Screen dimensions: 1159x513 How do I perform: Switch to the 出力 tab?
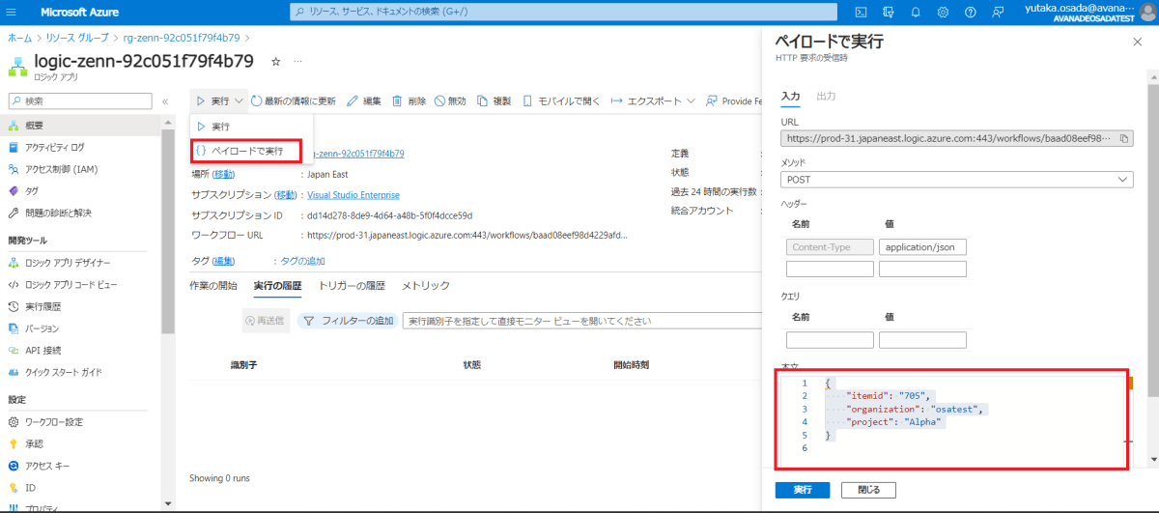coord(826,97)
